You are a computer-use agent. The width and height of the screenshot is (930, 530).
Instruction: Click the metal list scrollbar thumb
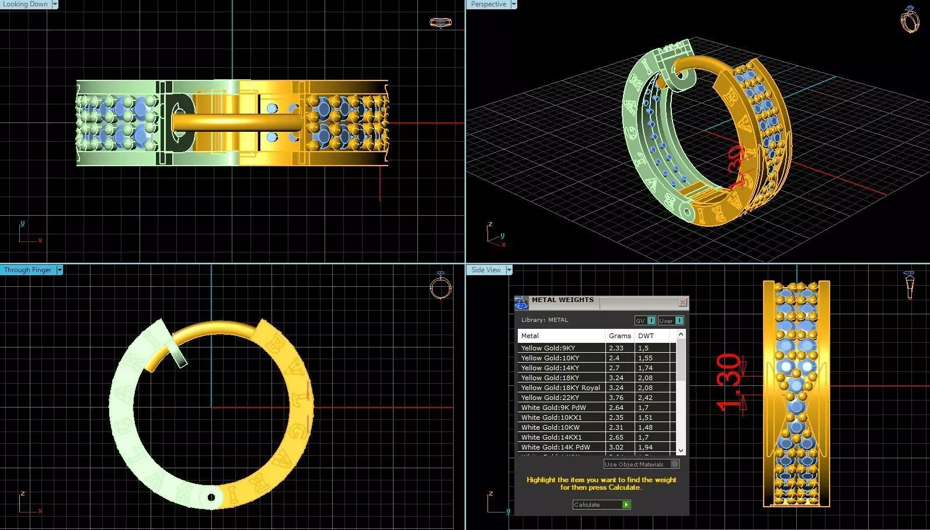[x=680, y=360]
